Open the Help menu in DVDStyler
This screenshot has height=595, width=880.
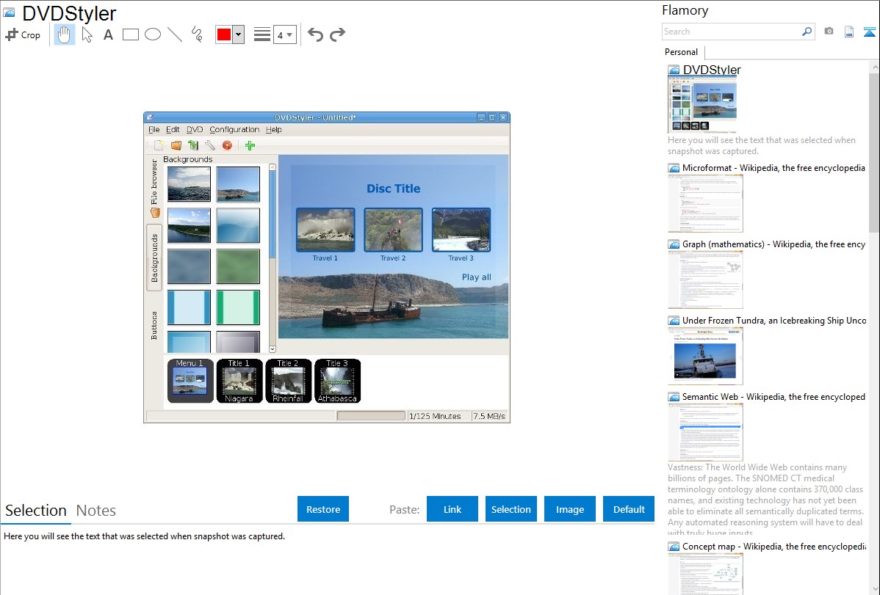tap(274, 130)
